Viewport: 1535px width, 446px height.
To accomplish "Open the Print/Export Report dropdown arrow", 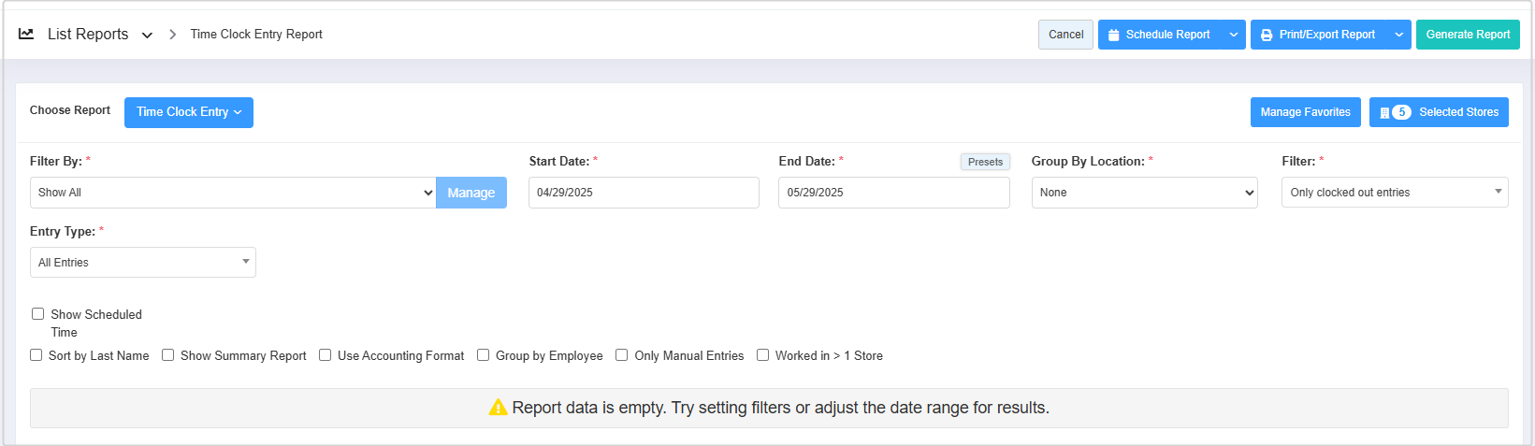I will (x=1399, y=35).
